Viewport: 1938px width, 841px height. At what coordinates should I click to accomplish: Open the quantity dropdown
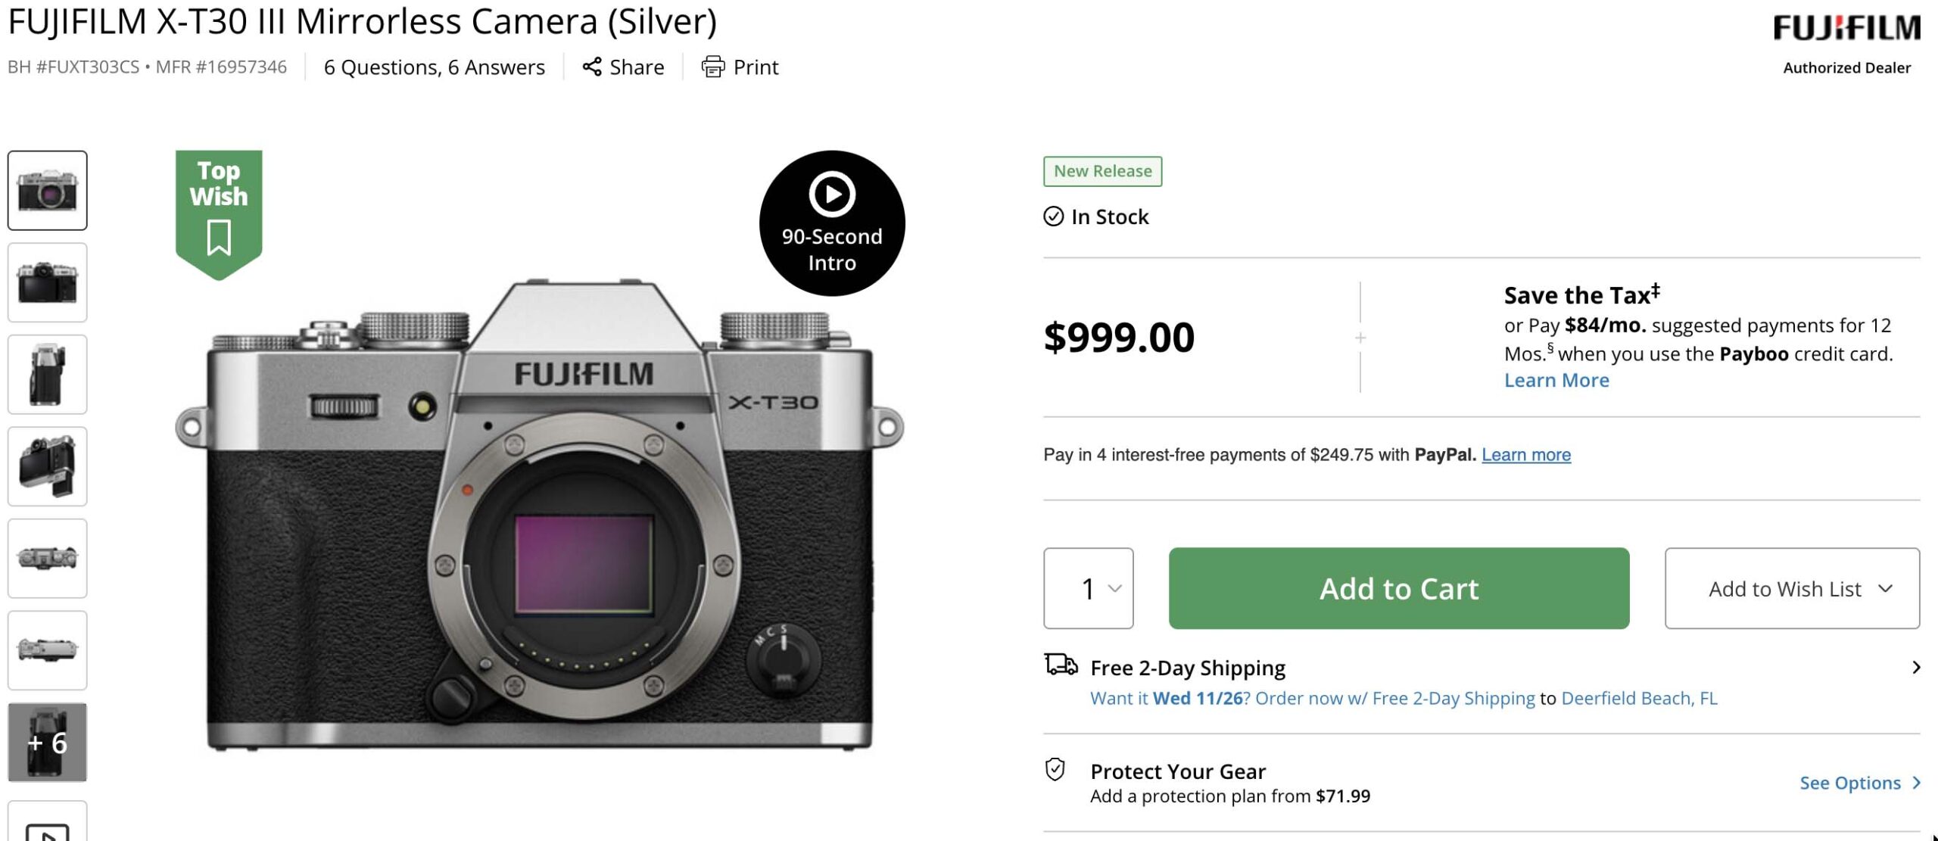click(x=1088, y=588)
